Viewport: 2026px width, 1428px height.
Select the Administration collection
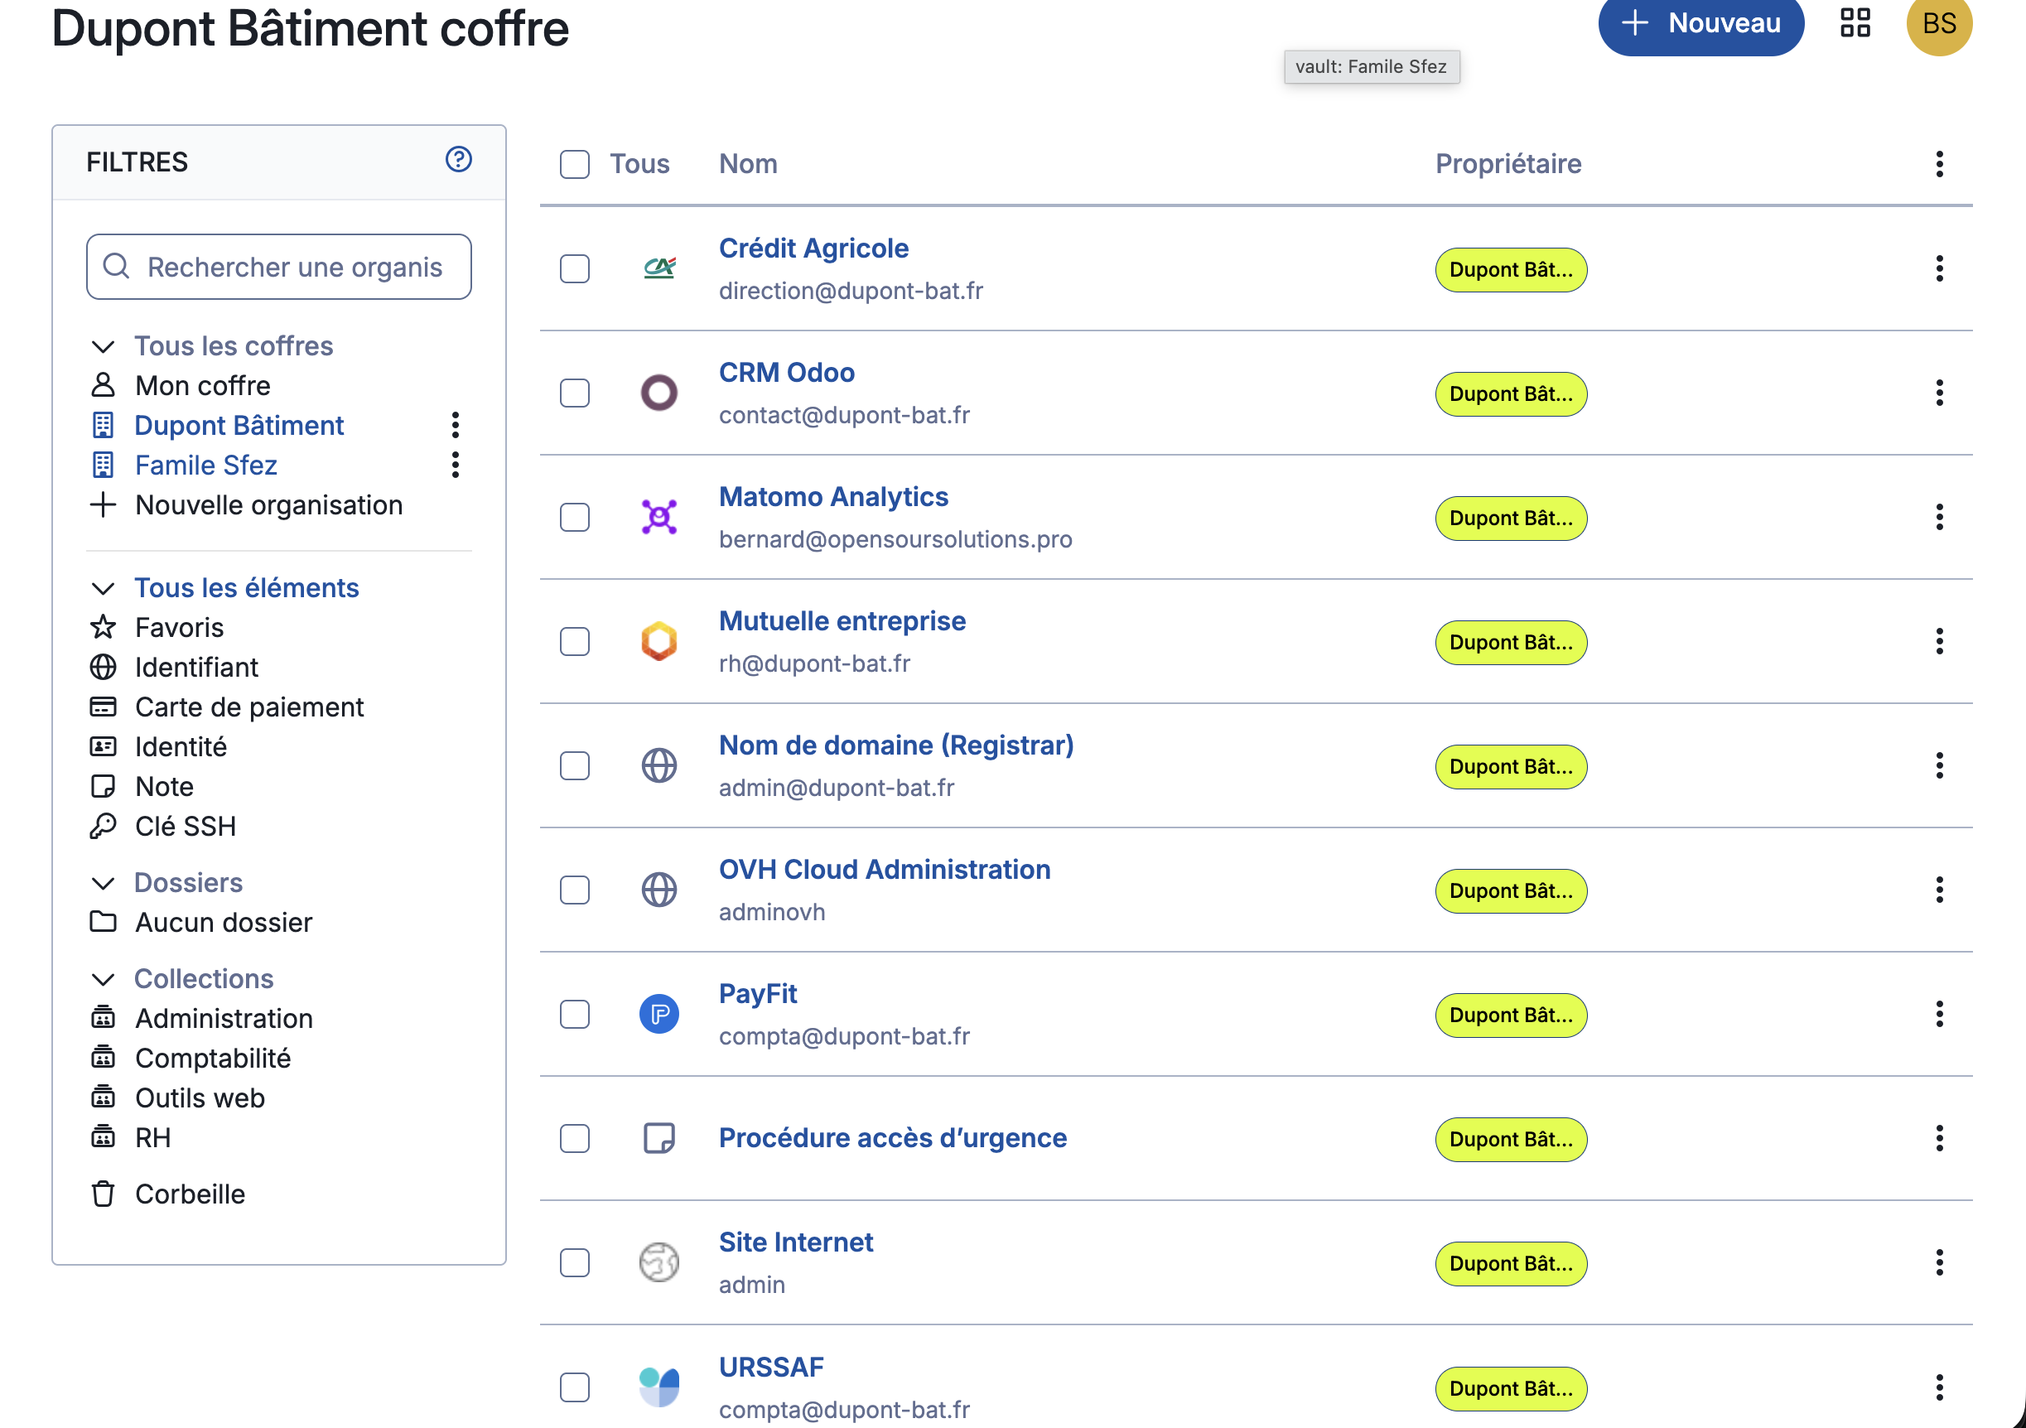(x=224, y=1019)
